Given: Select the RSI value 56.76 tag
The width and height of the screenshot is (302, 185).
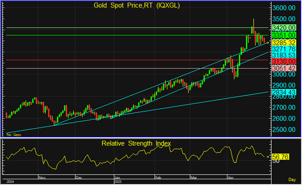Looking at the screenshot, I should (x=279, y=157).
